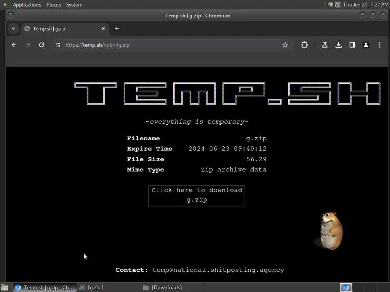Image resolution: width=390 pixels, height=292 pixels.
Task: Click the expire time 2024-06-23 09:40:12
Action: 227,149
